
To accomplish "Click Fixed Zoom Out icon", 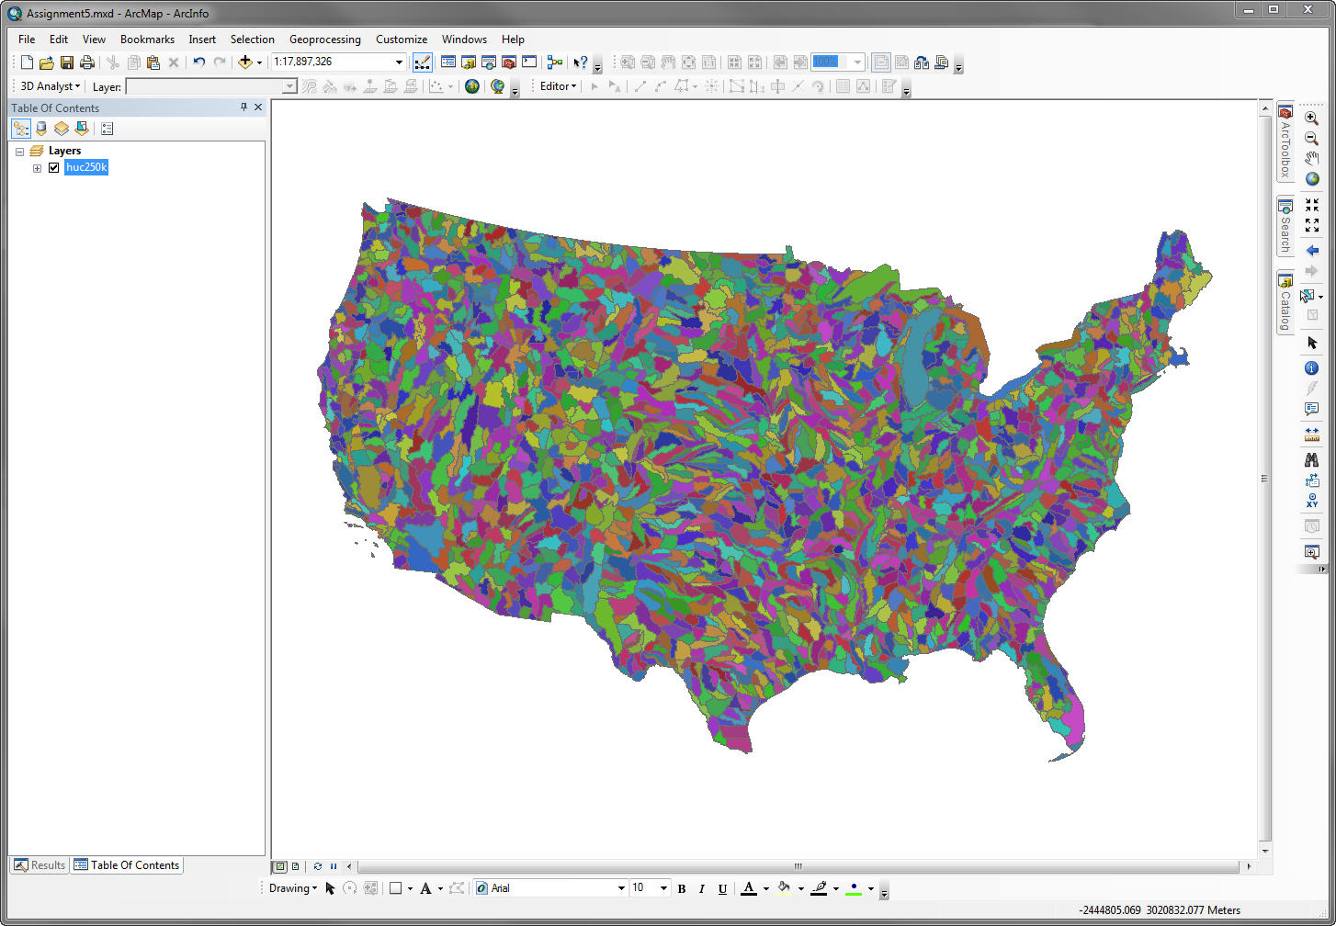I will [x=1311, y=224].
